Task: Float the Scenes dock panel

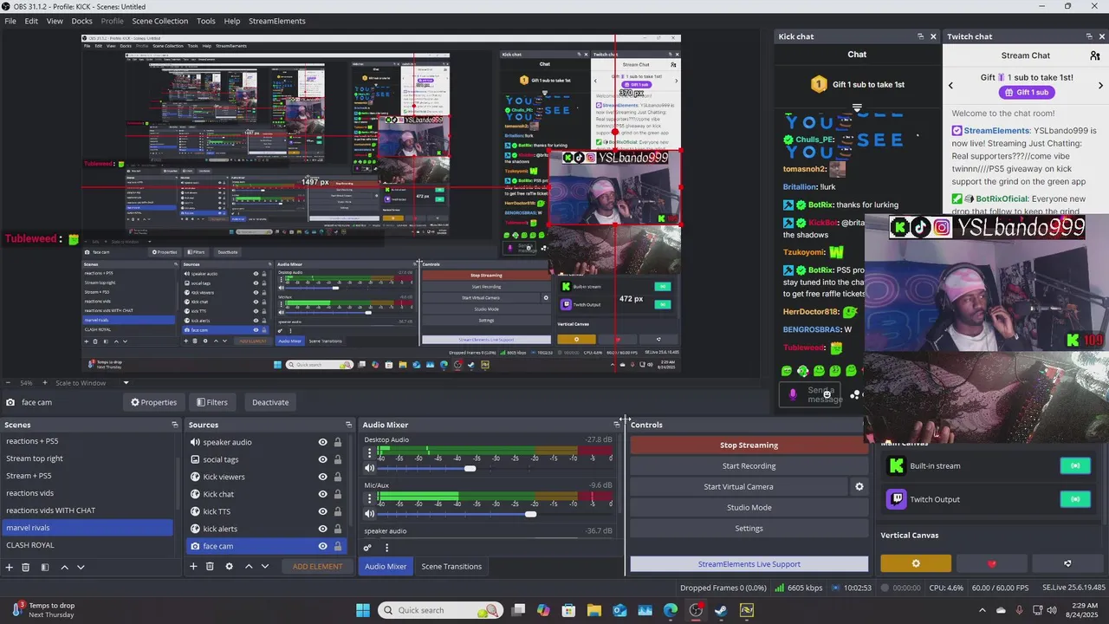Action: (x=174, y=425)
